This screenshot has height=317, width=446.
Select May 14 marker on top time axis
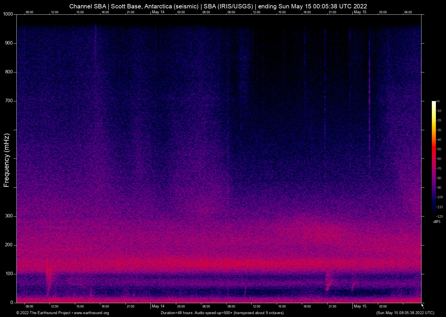coord(158,12)
